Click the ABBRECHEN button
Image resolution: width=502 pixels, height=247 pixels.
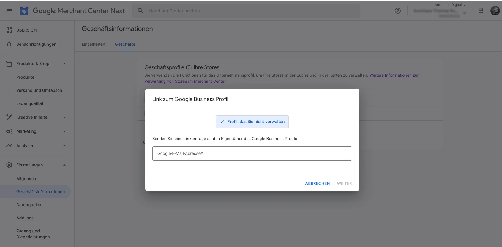(317, 183)
